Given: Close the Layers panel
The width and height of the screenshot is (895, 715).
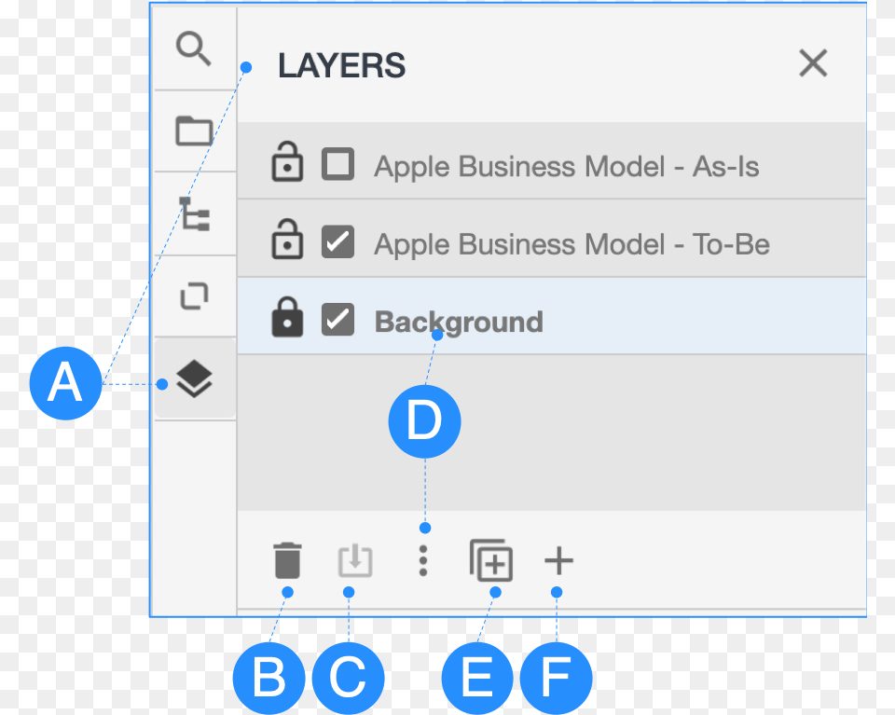Looking at the screenshot, I should [813, 63].
